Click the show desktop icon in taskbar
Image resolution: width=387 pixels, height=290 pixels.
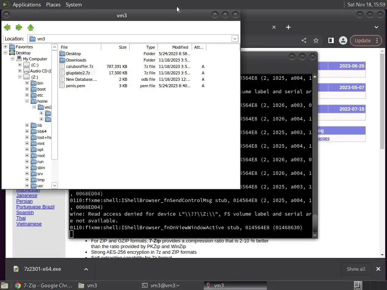click(x=5, y=285)
